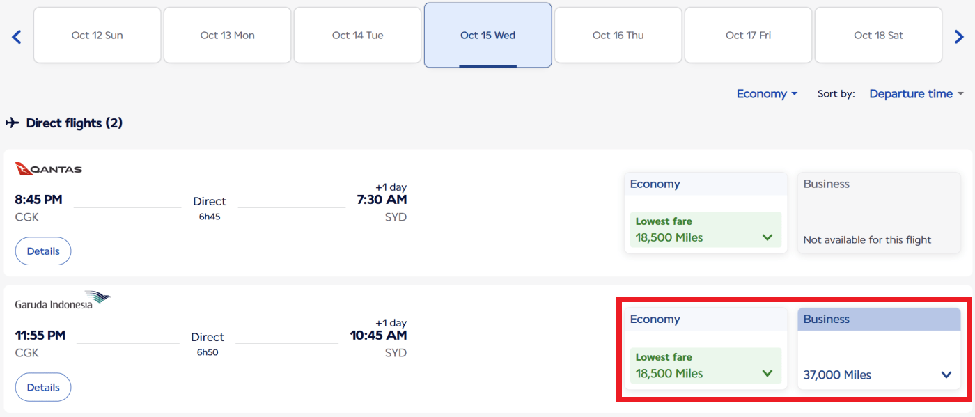Click the previous dates left arrow

click(x=17, y=37)
